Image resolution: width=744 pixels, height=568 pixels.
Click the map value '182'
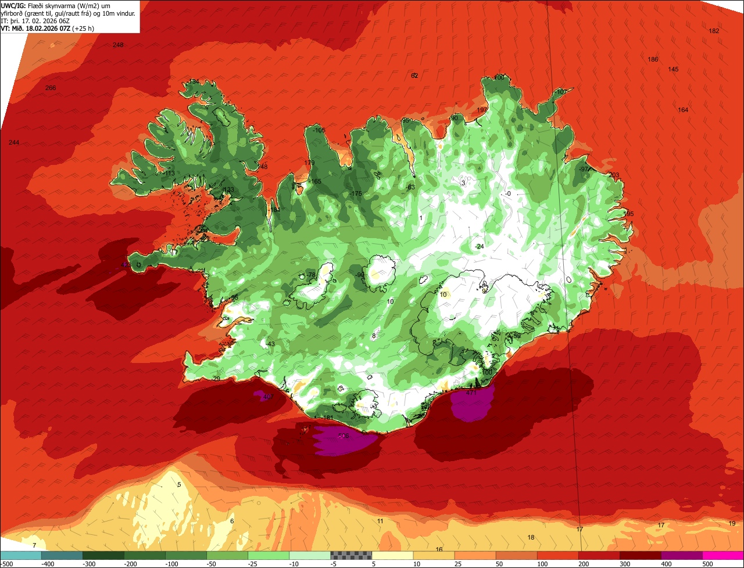pyautogui.click(x=714, y=31)
